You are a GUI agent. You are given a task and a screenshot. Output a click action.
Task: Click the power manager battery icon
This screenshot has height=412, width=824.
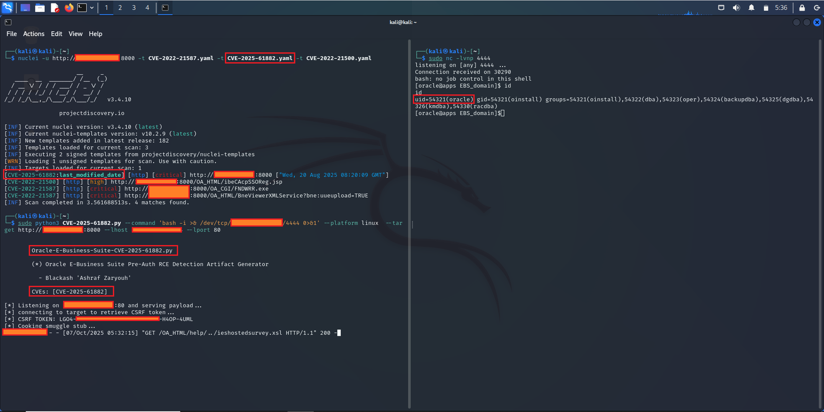766,8
